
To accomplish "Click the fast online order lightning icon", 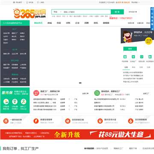I will [36, 121].
